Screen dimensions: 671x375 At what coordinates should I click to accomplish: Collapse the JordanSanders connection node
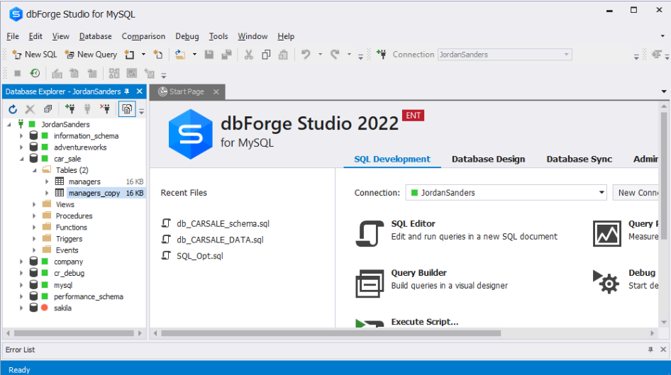click(x=9, y=125)
